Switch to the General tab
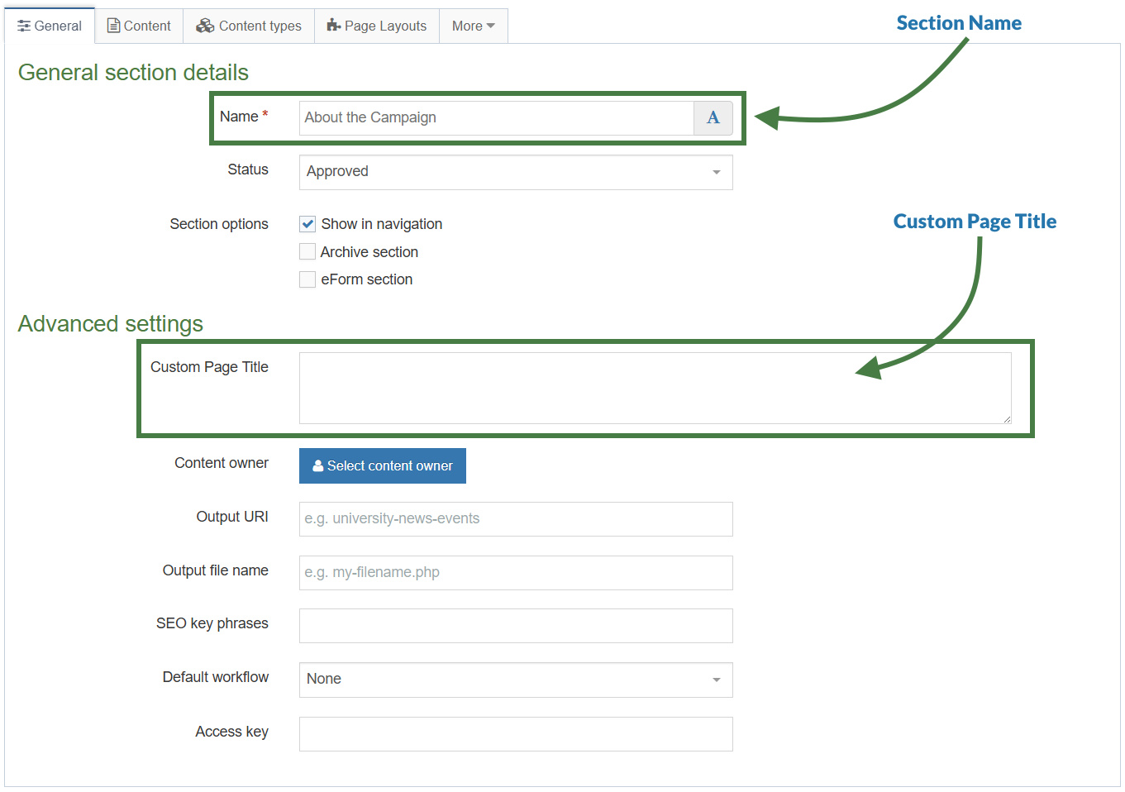Viewport: 1125px width, 792px height. tap(50, 26)
